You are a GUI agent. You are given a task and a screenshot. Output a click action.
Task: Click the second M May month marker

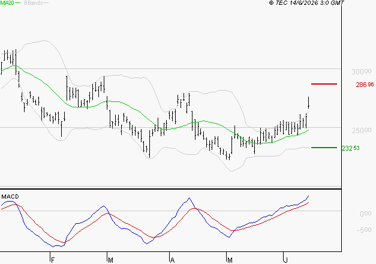(x=230, y=260)
